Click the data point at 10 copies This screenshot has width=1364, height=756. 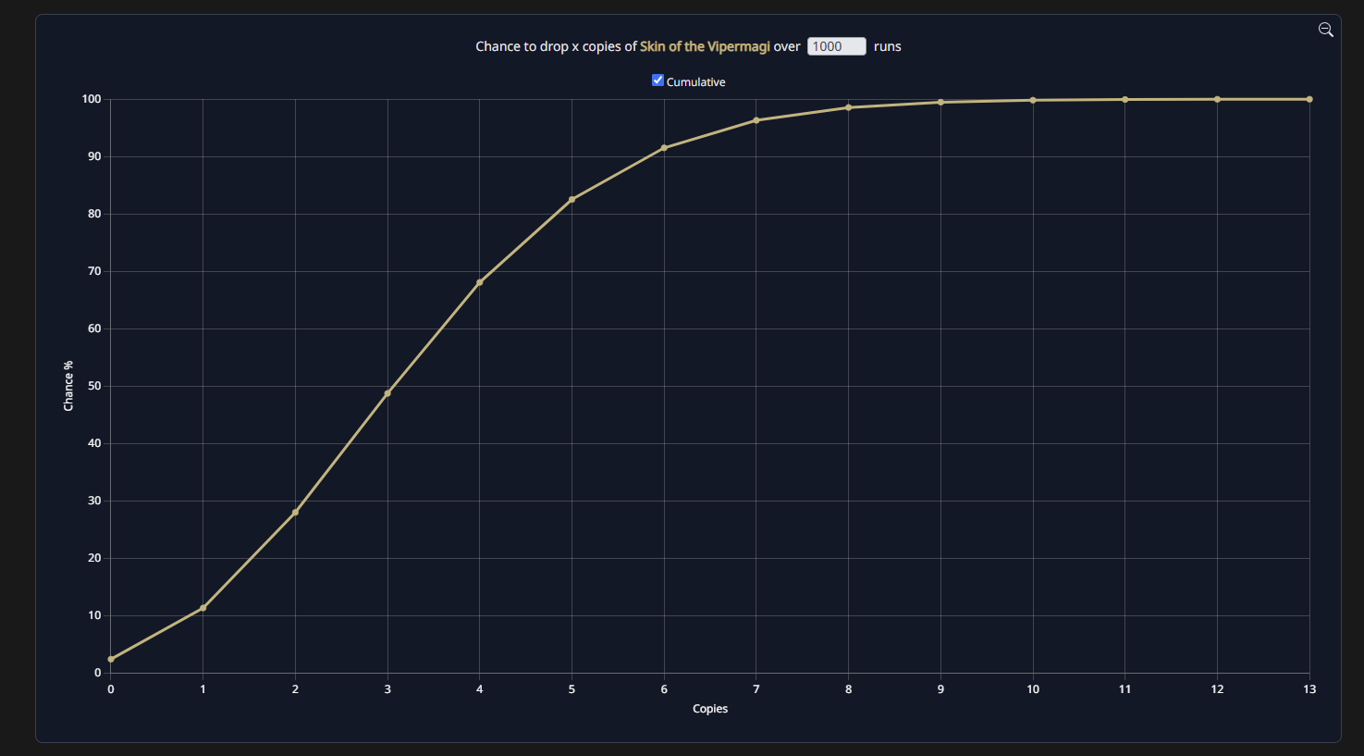[1033, 100]
